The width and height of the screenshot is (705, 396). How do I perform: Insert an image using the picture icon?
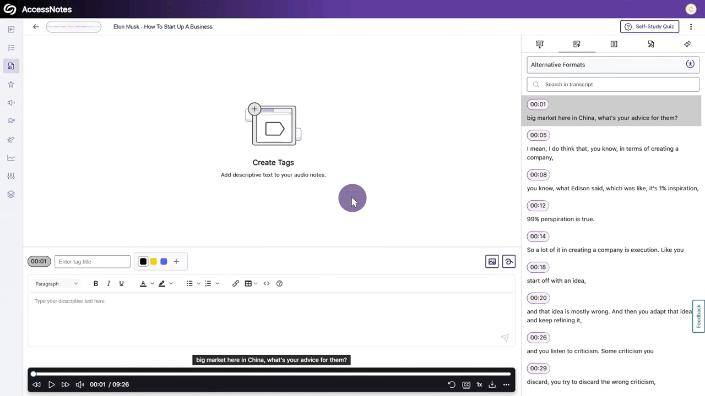tap(492, 262)
